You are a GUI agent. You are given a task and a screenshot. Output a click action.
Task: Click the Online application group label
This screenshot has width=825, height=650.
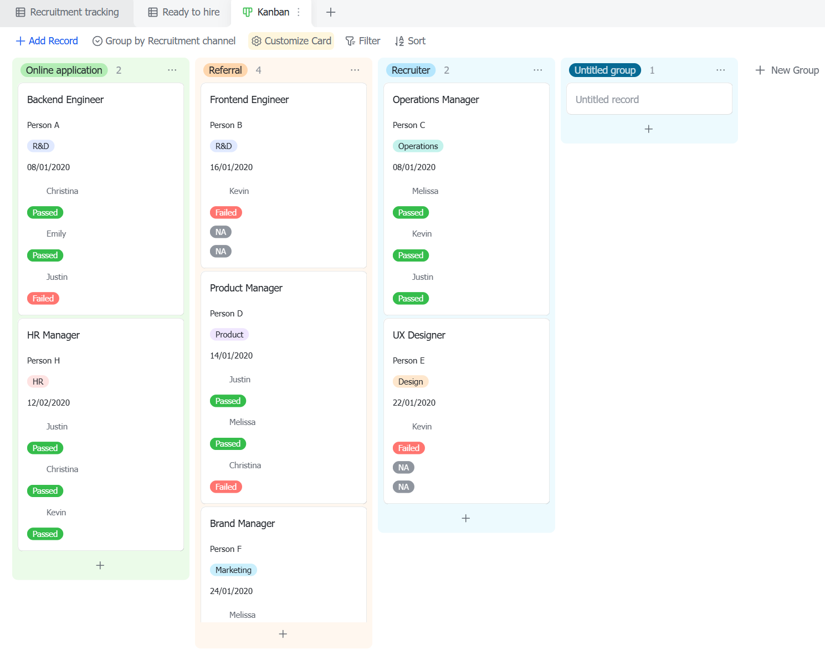click(64, 70)
